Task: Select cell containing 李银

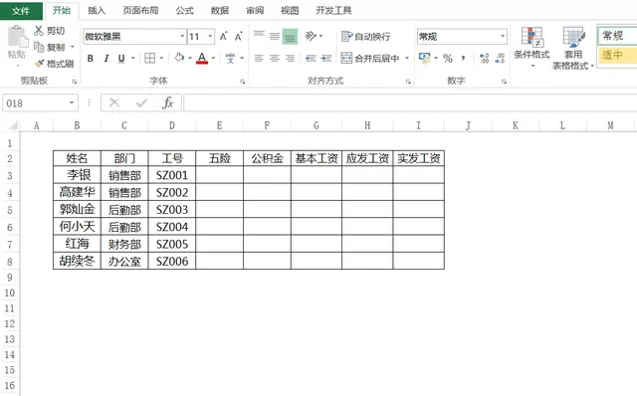Action: click(x=77, y=175)
